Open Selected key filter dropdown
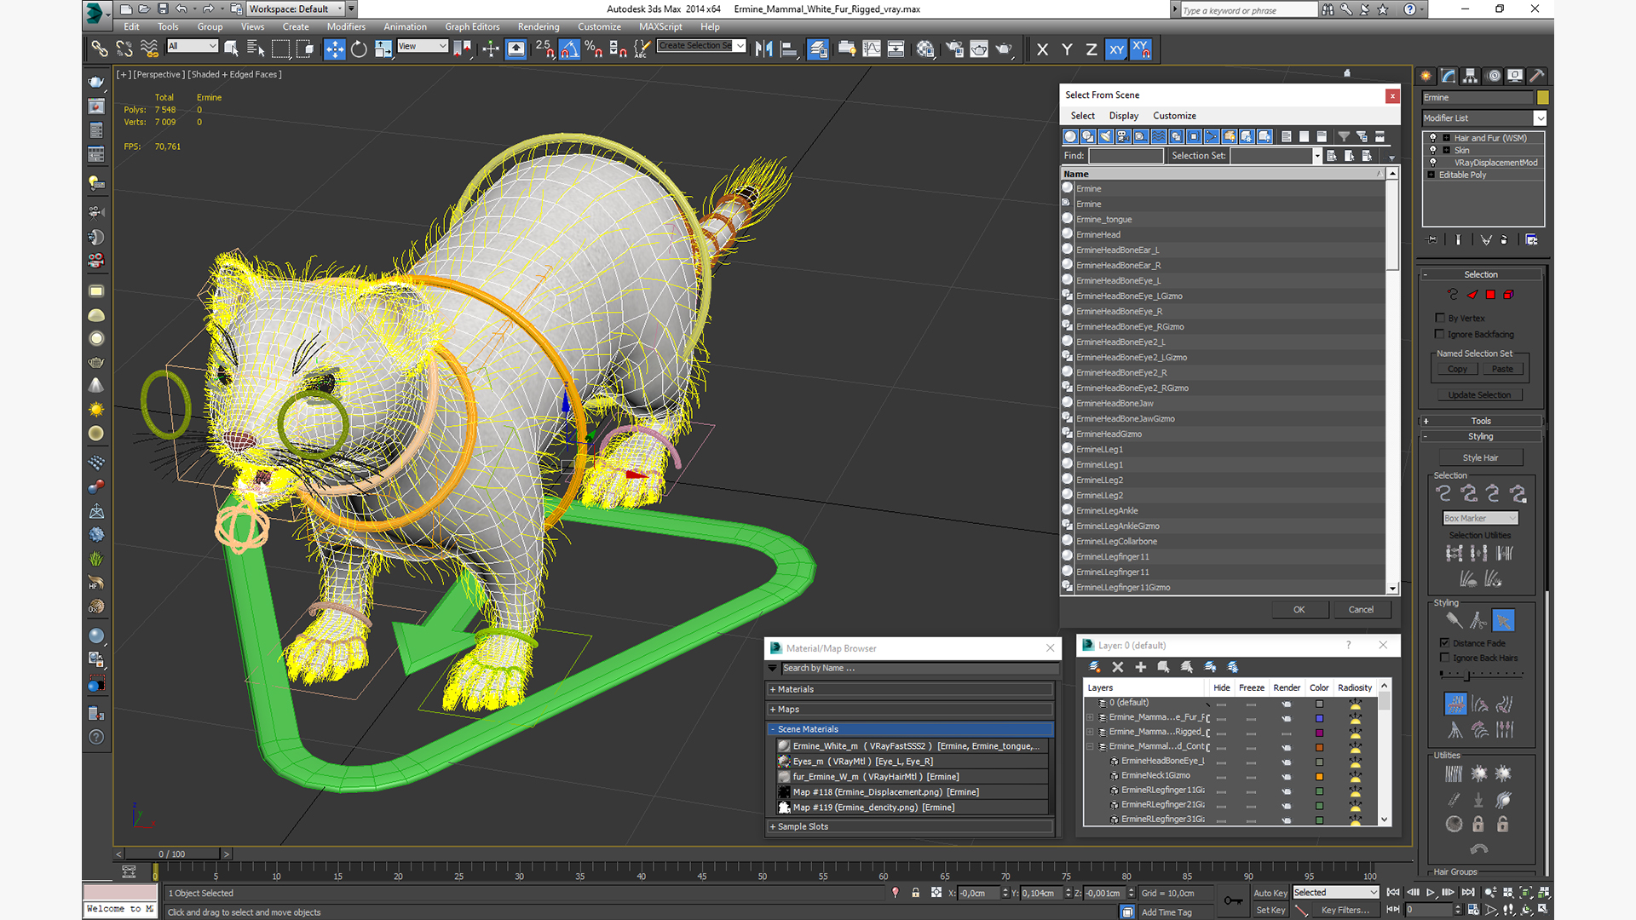Image resolution: width=1636 pixels, height=920 pixels. click(x=1335, y=893)
